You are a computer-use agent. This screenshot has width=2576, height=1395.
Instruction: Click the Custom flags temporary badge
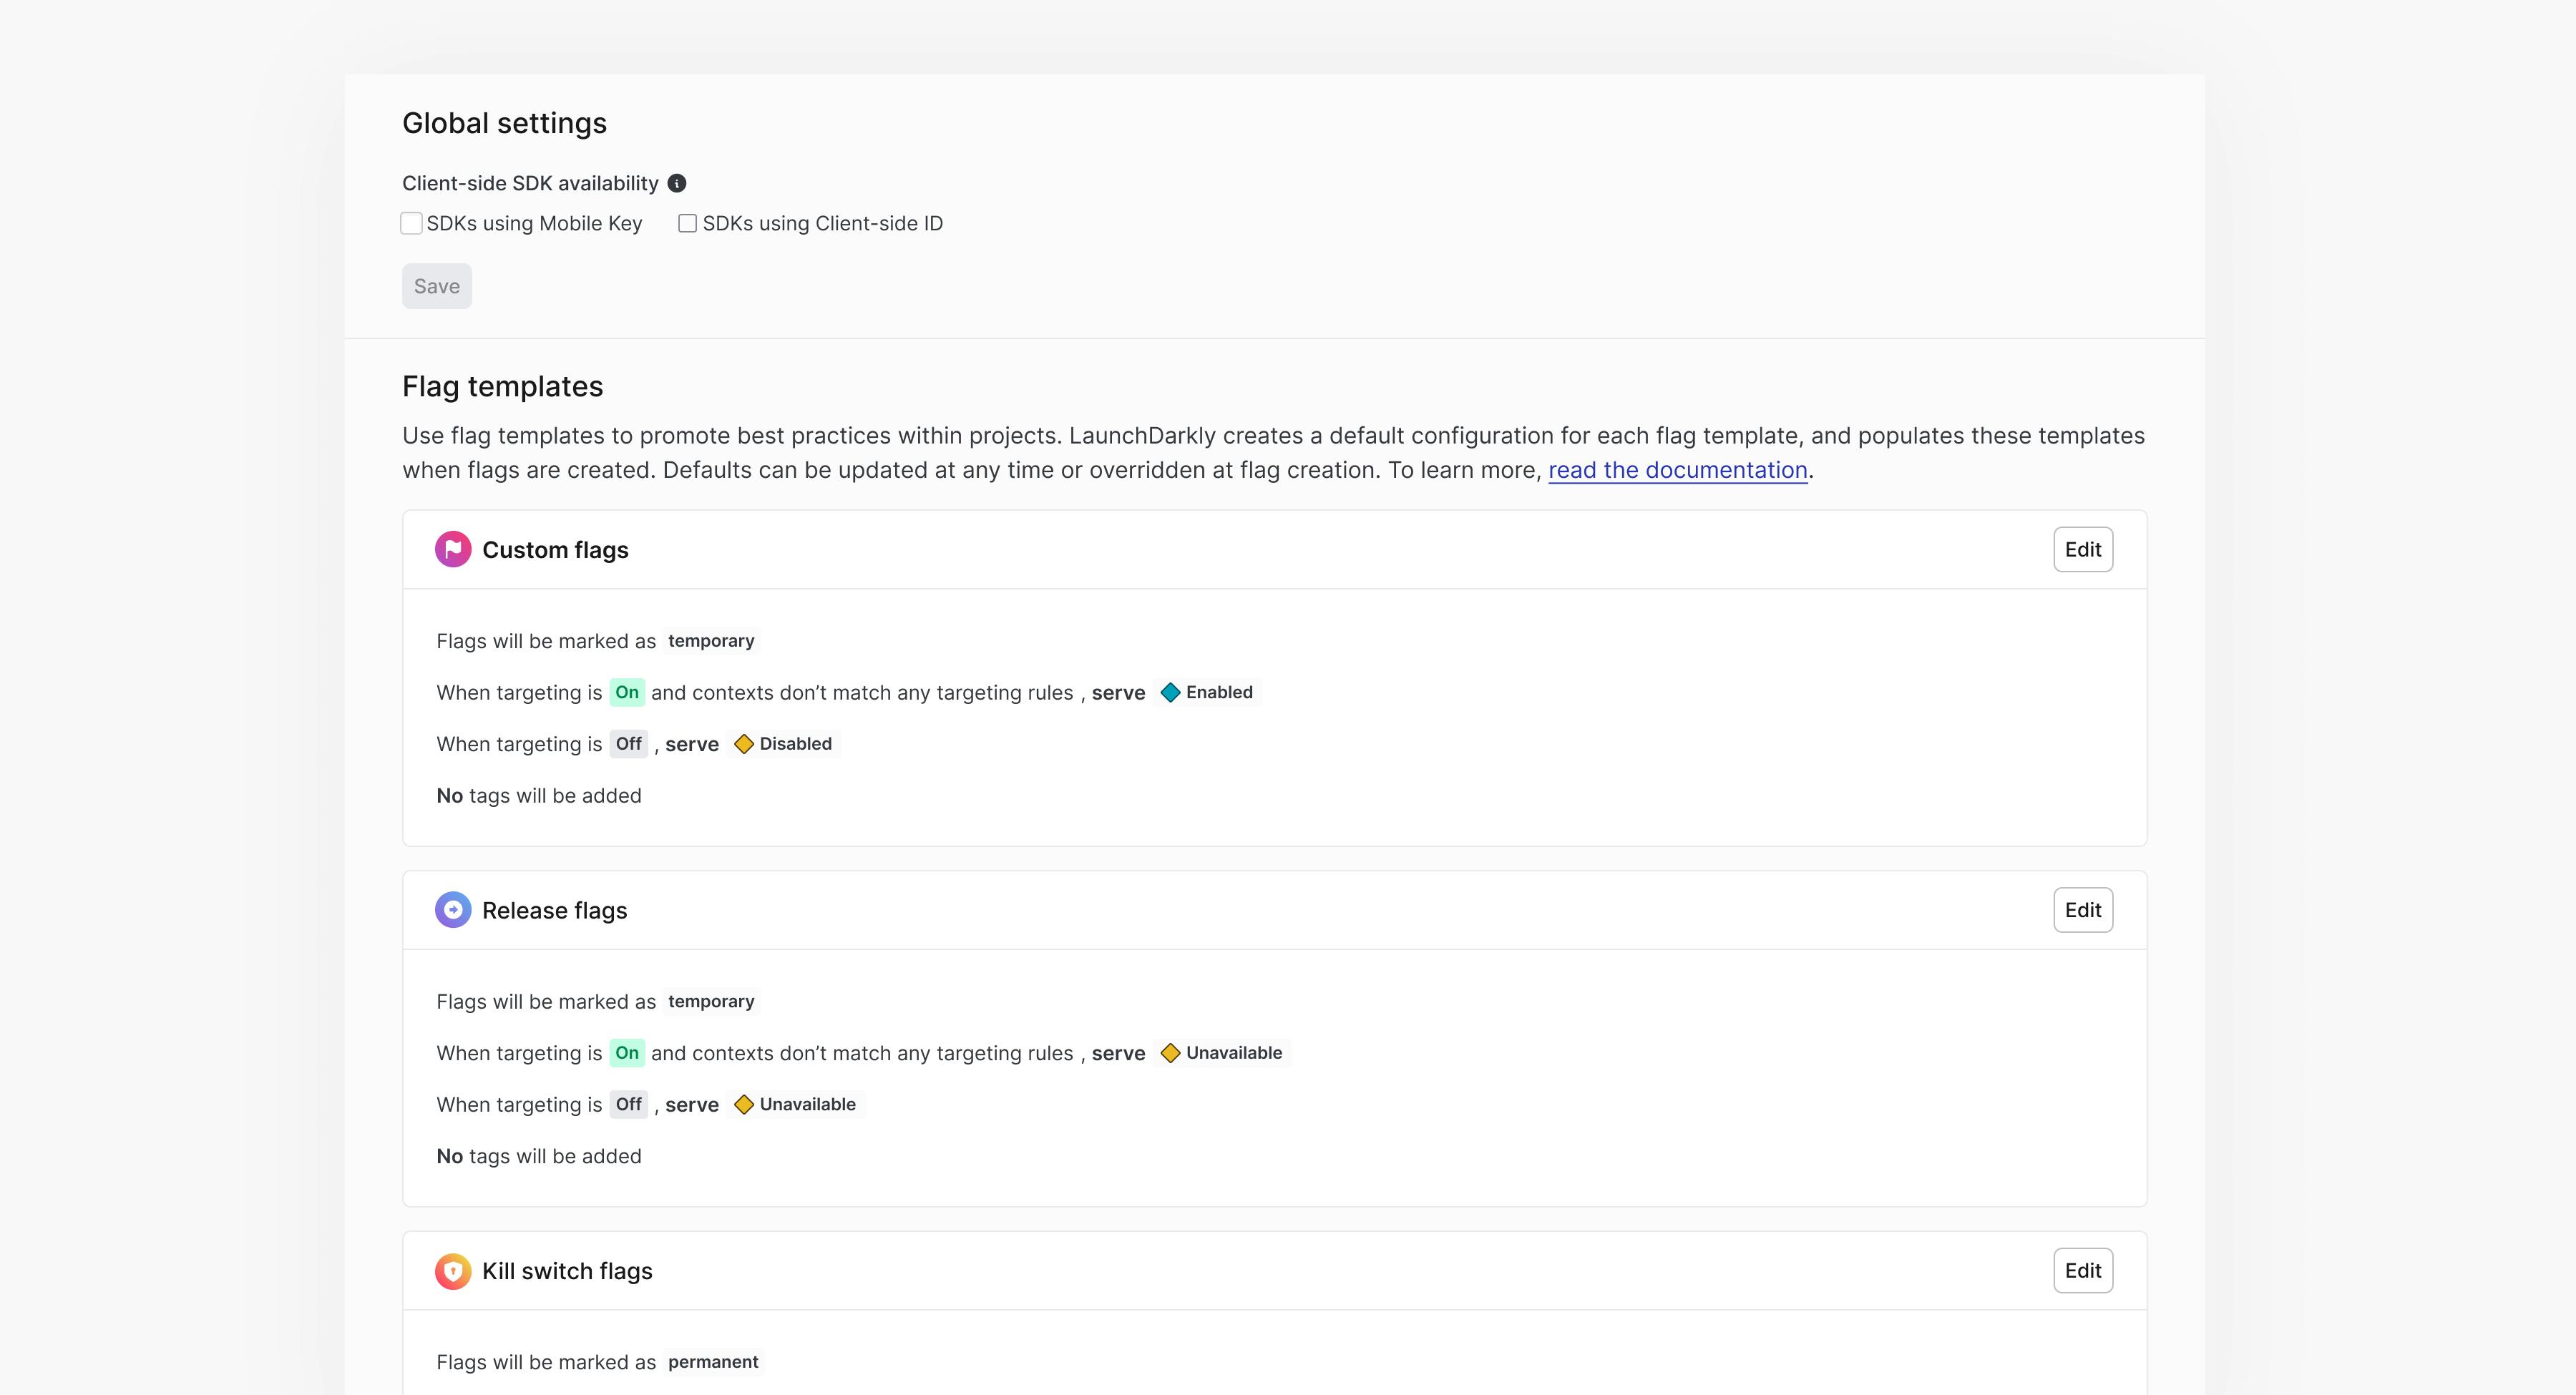coord(711,641)
